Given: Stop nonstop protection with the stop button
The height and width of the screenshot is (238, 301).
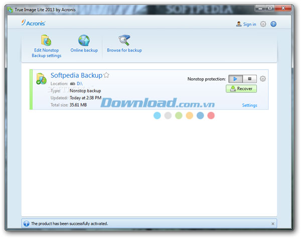Looking at the screenshot, I should coord(249,79).
